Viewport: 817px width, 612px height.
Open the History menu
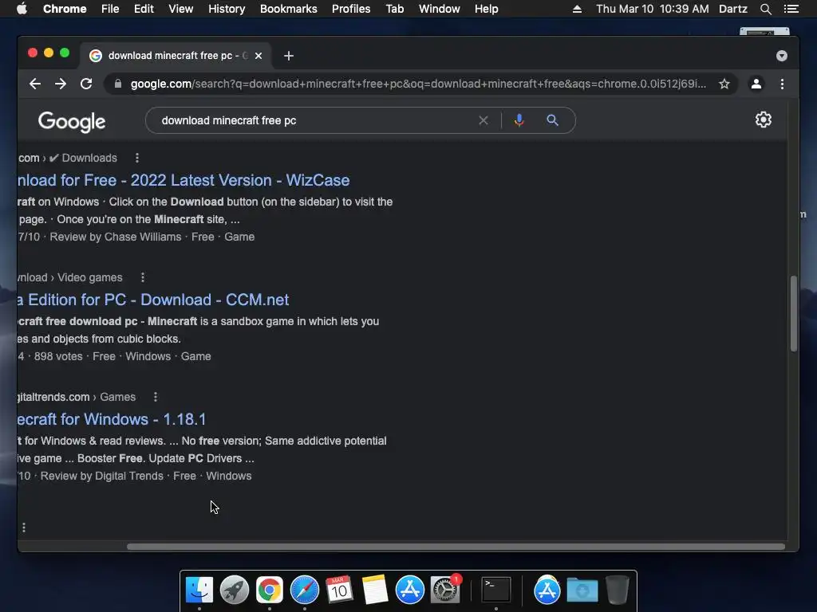click(x=226, y=9)
